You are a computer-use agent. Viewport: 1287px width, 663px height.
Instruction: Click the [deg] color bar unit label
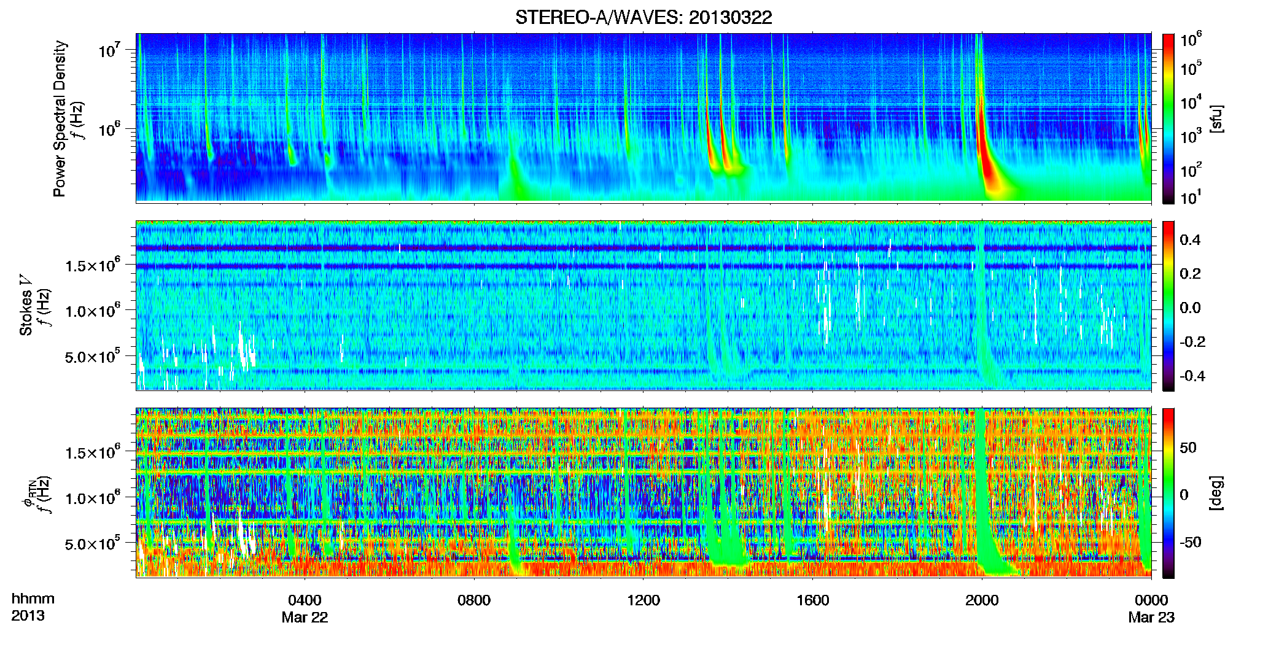[x=1216, y=493]
